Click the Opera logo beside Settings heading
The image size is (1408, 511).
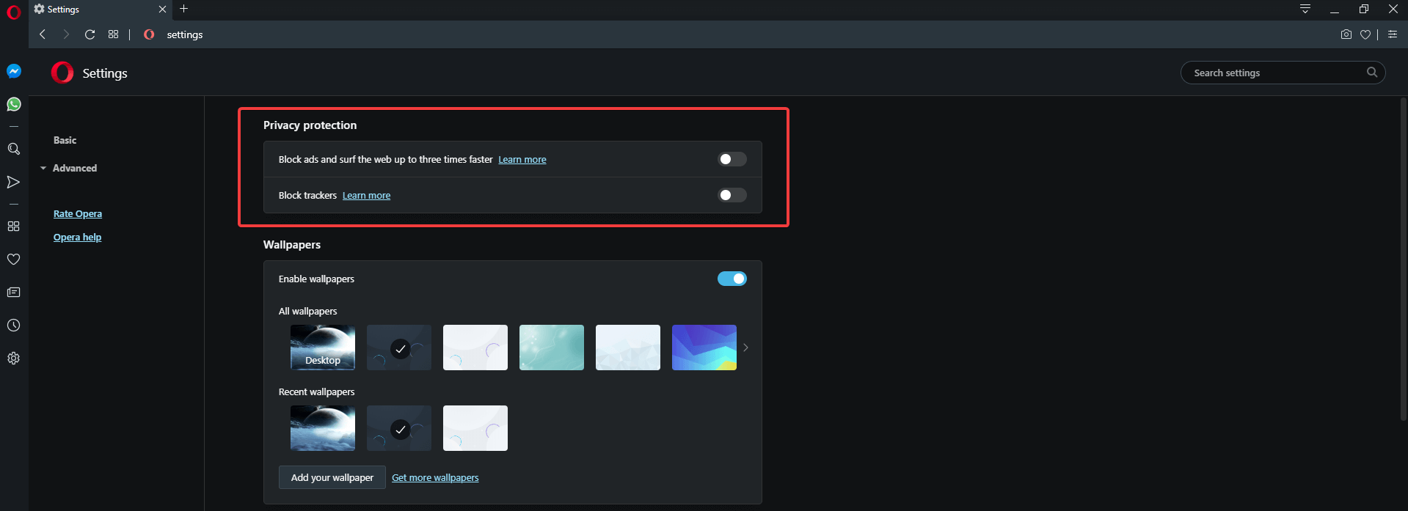pyautogui.click(x=62, y=73)
